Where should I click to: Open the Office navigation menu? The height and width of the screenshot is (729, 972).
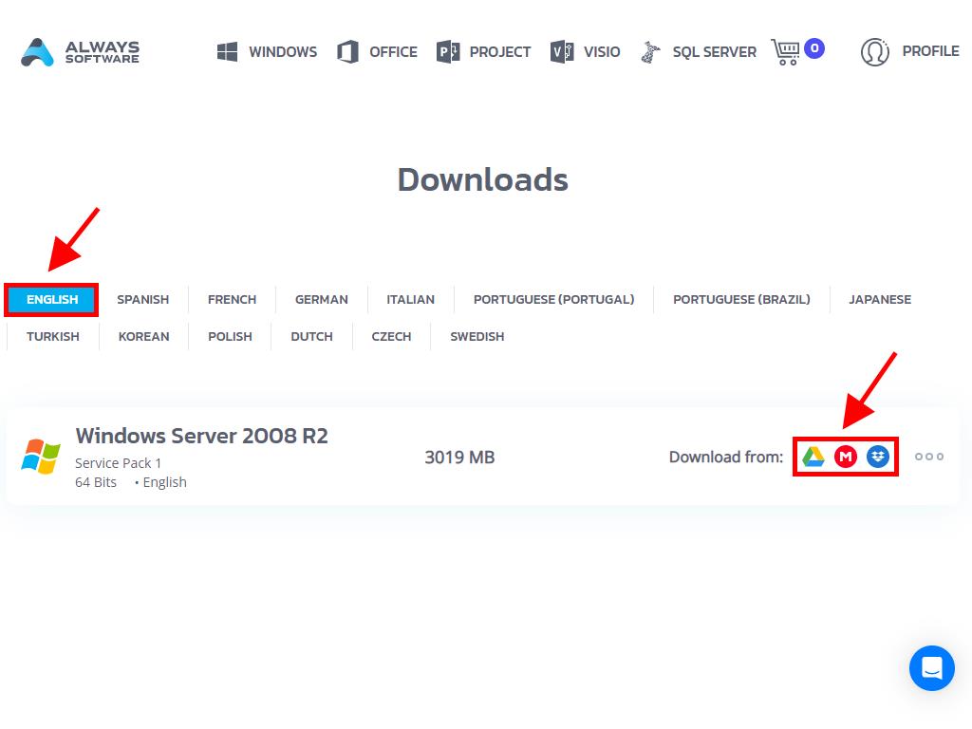[378, 52]
